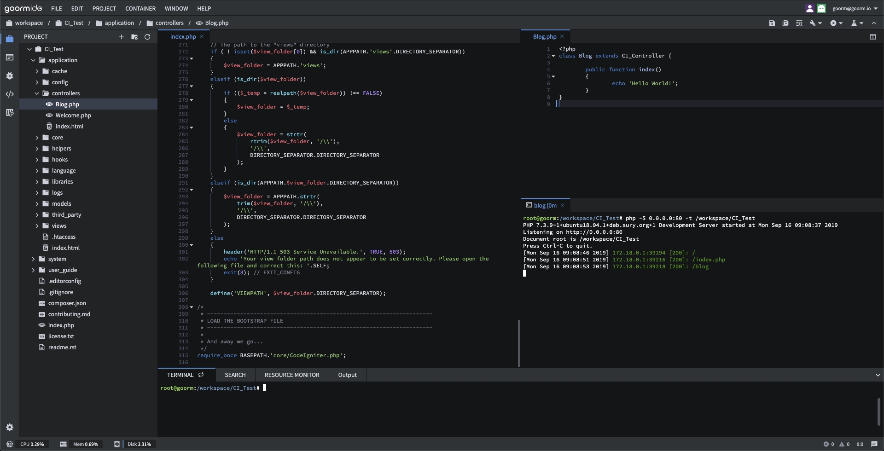Select Welcome.php in project tree
The image size is (884, 451).
(73, 116)
